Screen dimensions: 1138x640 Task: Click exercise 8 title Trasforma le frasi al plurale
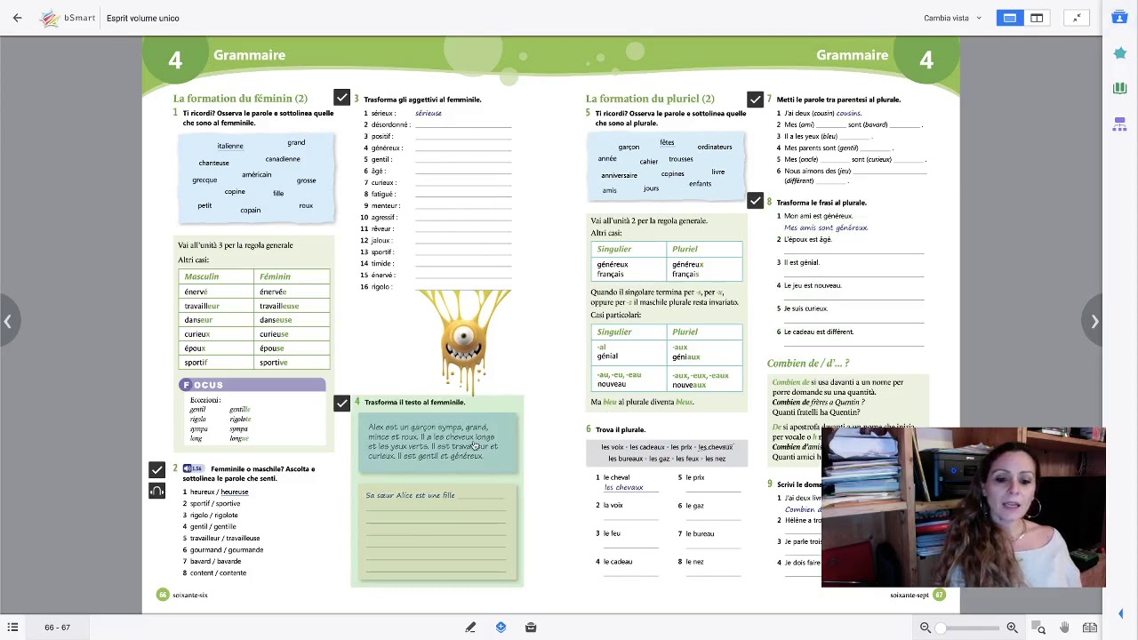(x=821, y=203)
